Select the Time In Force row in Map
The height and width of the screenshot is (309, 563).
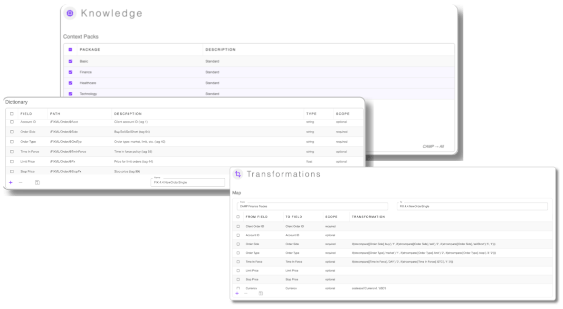[238, 261]
